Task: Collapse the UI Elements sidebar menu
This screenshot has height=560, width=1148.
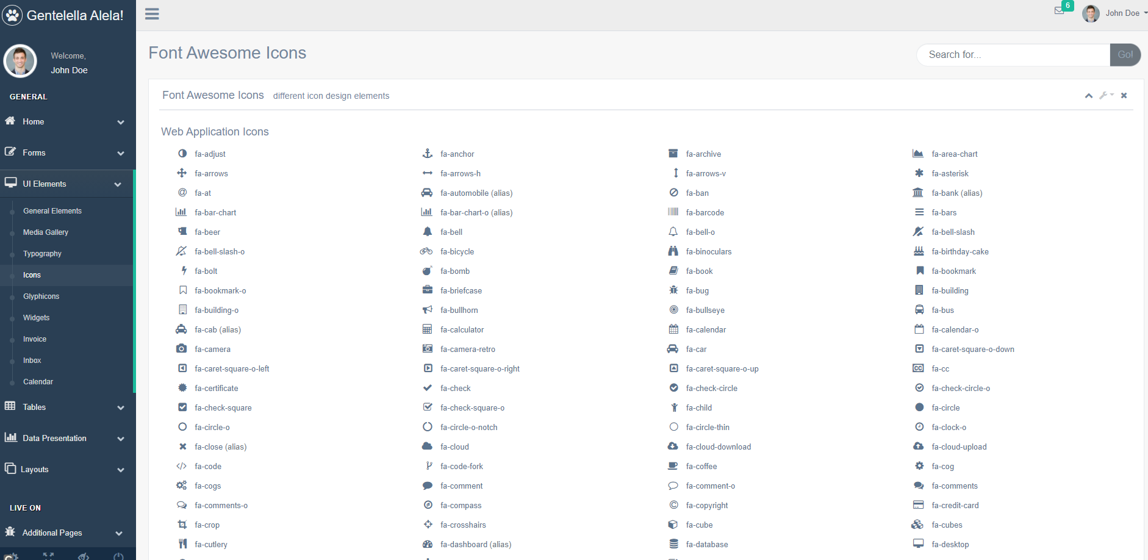Action: (66, 184)
